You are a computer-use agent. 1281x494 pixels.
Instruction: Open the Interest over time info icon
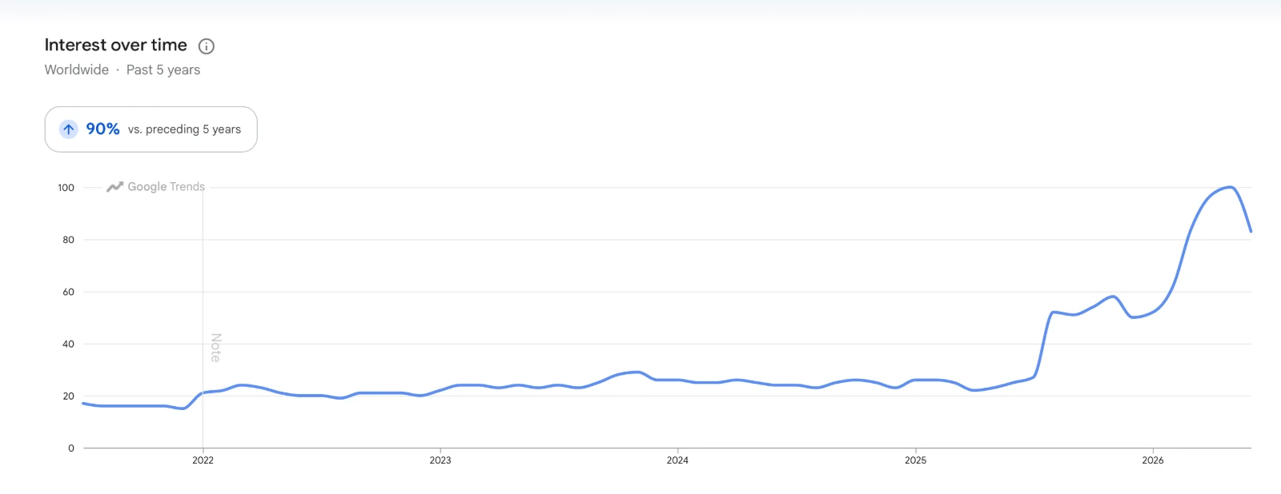click(x=206, y=46)
